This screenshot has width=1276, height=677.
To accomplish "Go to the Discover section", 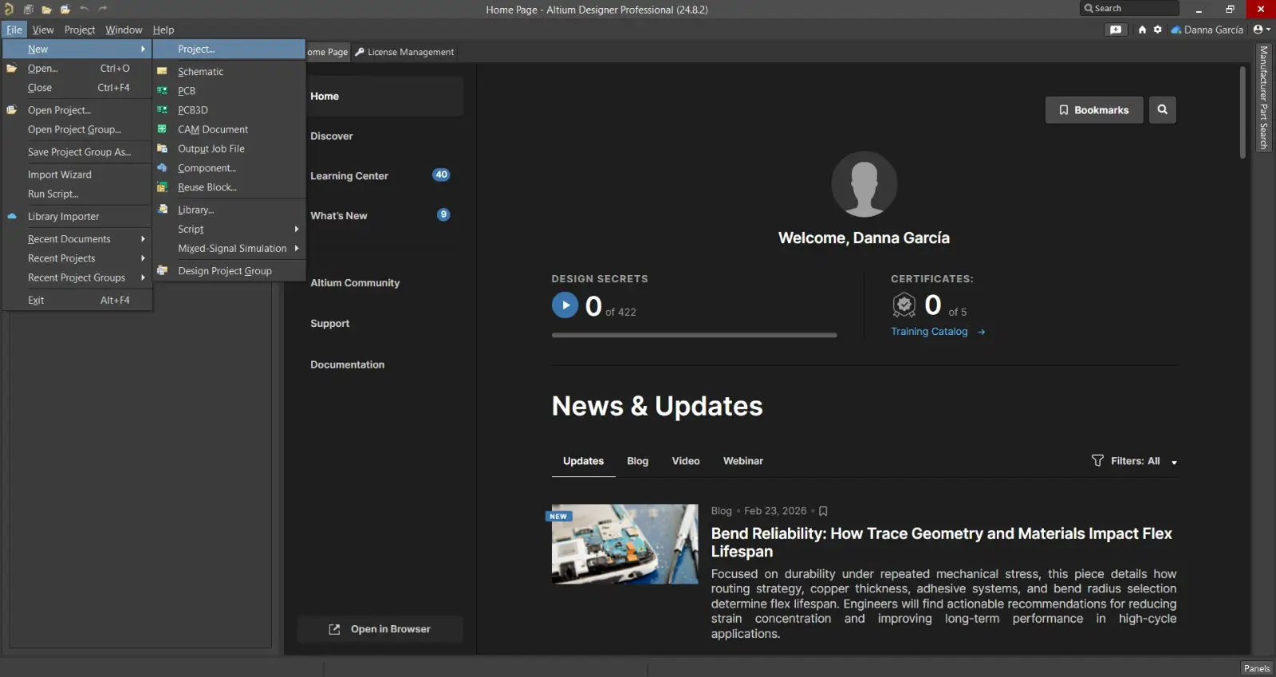I will [380, 136].
